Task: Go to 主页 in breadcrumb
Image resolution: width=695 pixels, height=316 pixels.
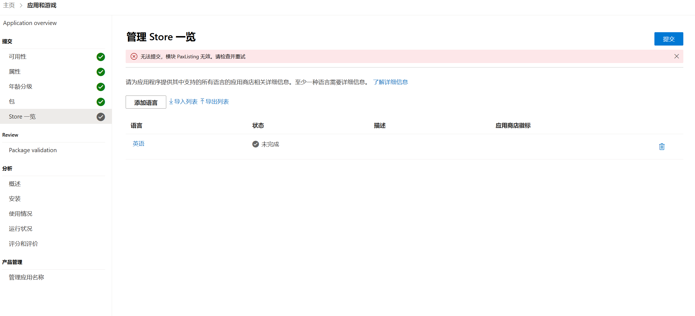Action: (9, 6)
